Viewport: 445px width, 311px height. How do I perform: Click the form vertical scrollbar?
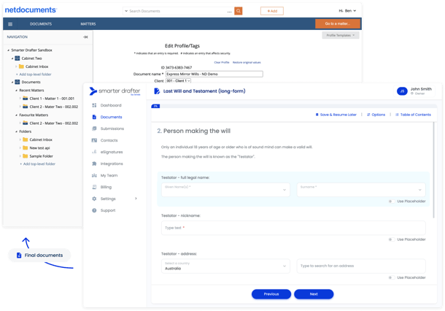click(433, 170)
